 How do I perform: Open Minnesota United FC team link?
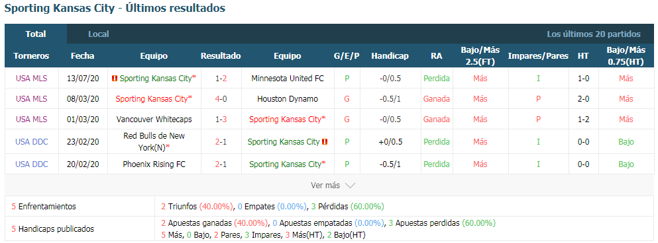point(288,78)
